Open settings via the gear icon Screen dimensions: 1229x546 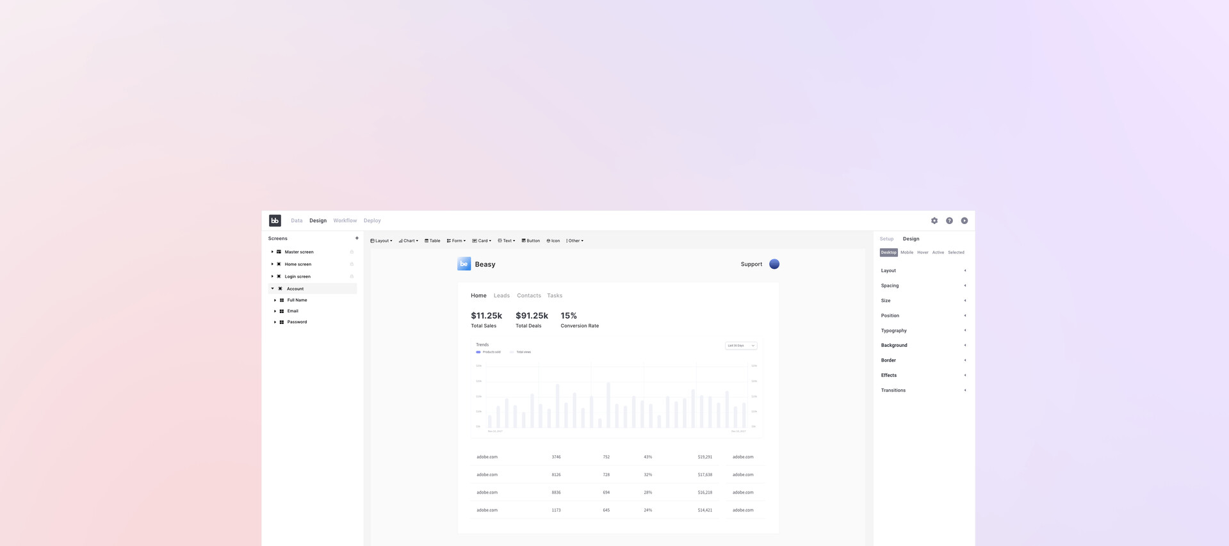pyautogui.click(x=934, y=221)
